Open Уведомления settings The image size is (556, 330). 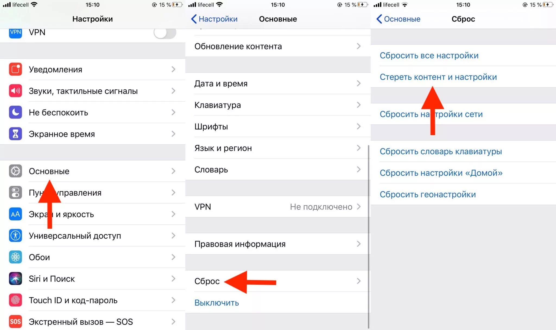pyautogui.click(x=92, y=70)
